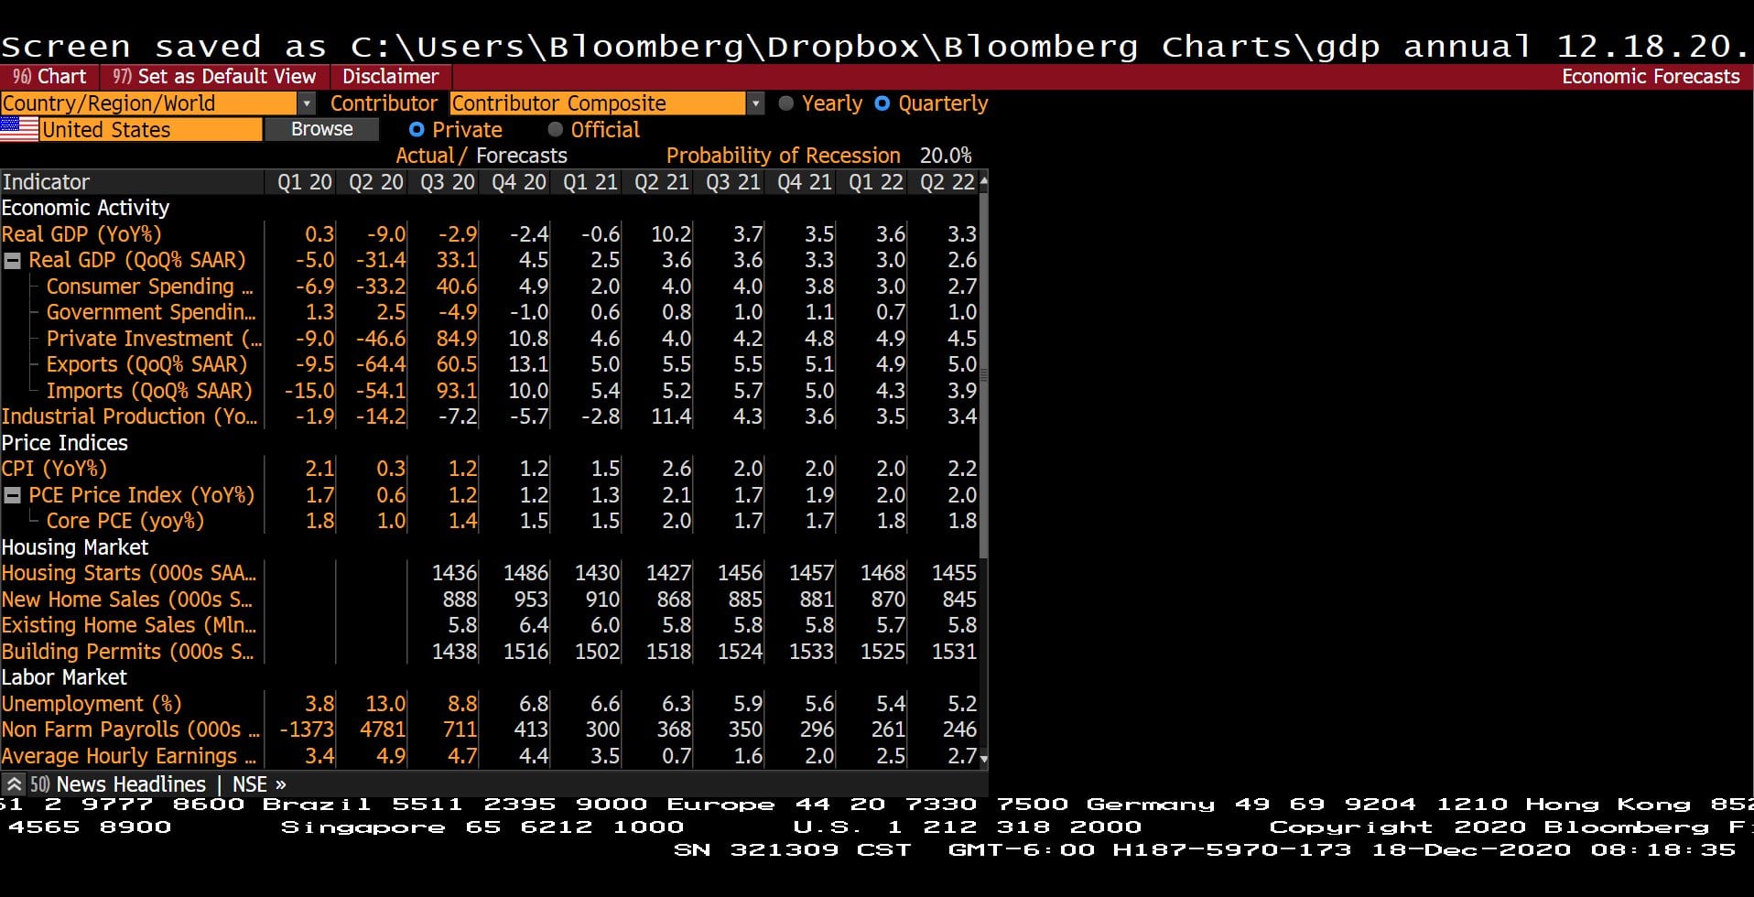This screenshot has height=897, width=1754.
Task: Click the Q3 20 Private Investment value 84.9
Action: (457, 339)
